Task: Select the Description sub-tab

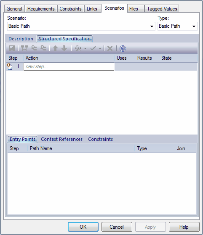Action: [x=21, y=39]
